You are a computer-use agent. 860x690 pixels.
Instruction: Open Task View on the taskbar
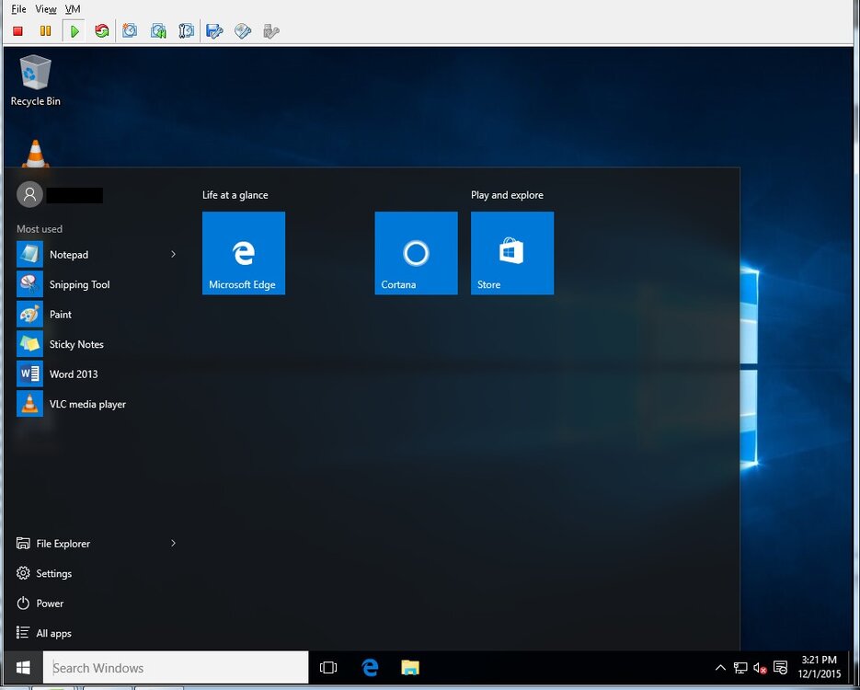[328, 668]
